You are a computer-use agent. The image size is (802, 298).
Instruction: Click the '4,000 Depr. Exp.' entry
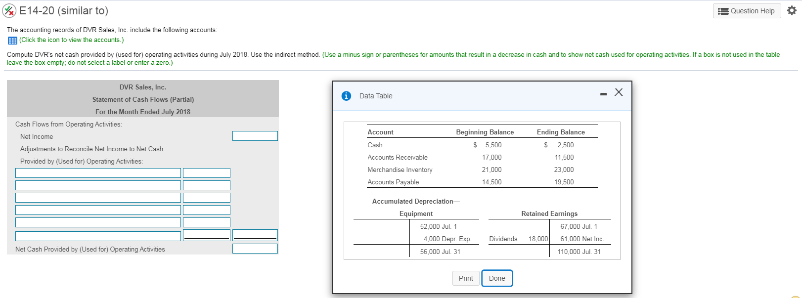[x=447, y=239]
